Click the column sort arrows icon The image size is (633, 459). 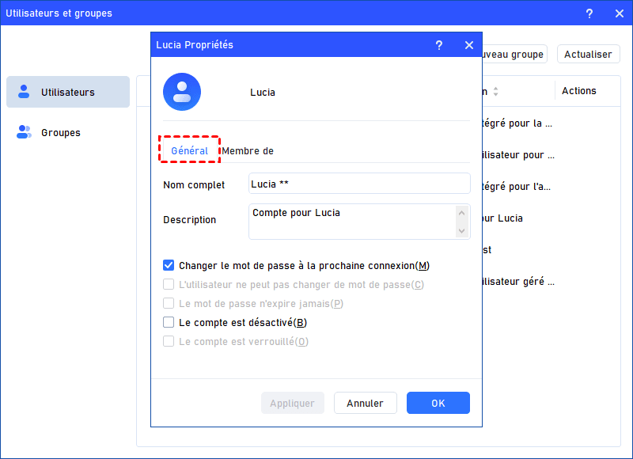click(x=495, y=92)
